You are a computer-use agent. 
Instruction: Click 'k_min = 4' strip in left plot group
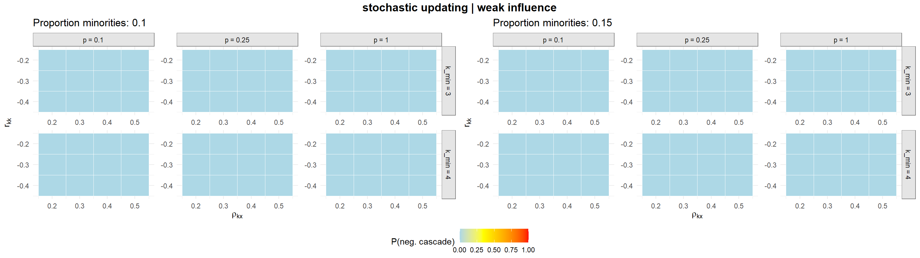point(448,165)
